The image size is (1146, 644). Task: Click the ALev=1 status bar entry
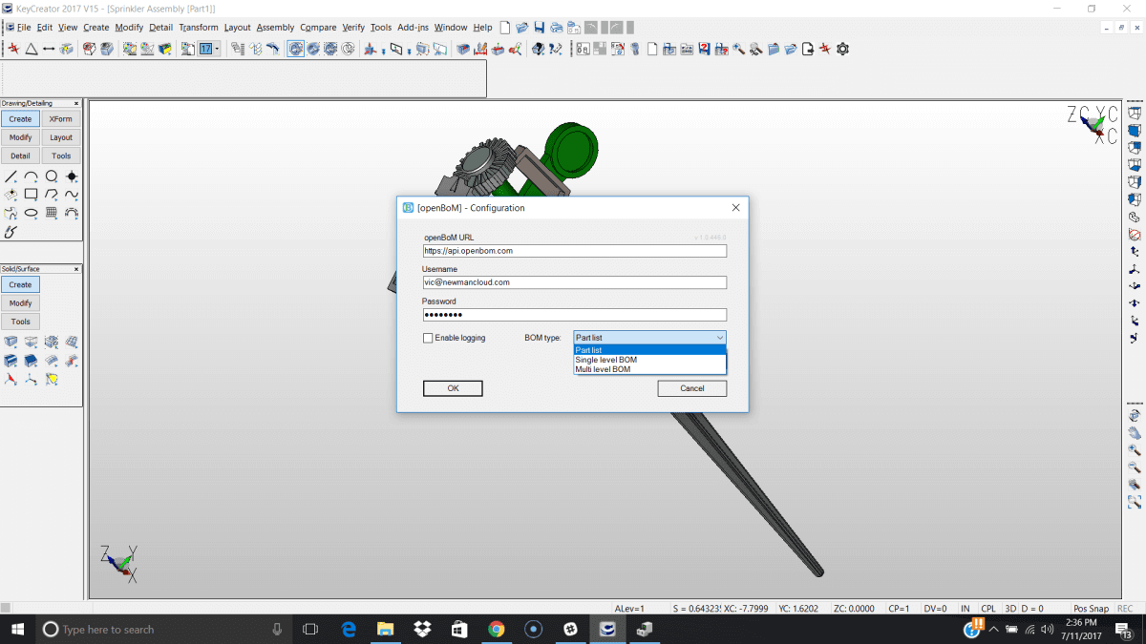point(629,609)
